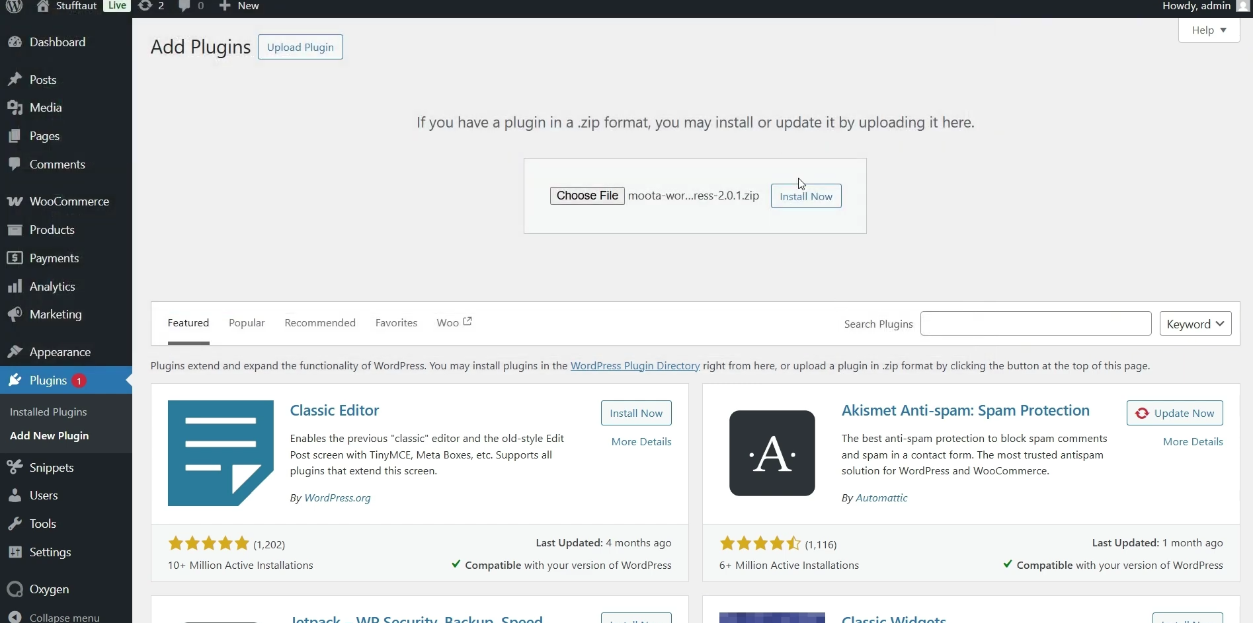Click the Jetpack plugin title link

coord(416,619)
